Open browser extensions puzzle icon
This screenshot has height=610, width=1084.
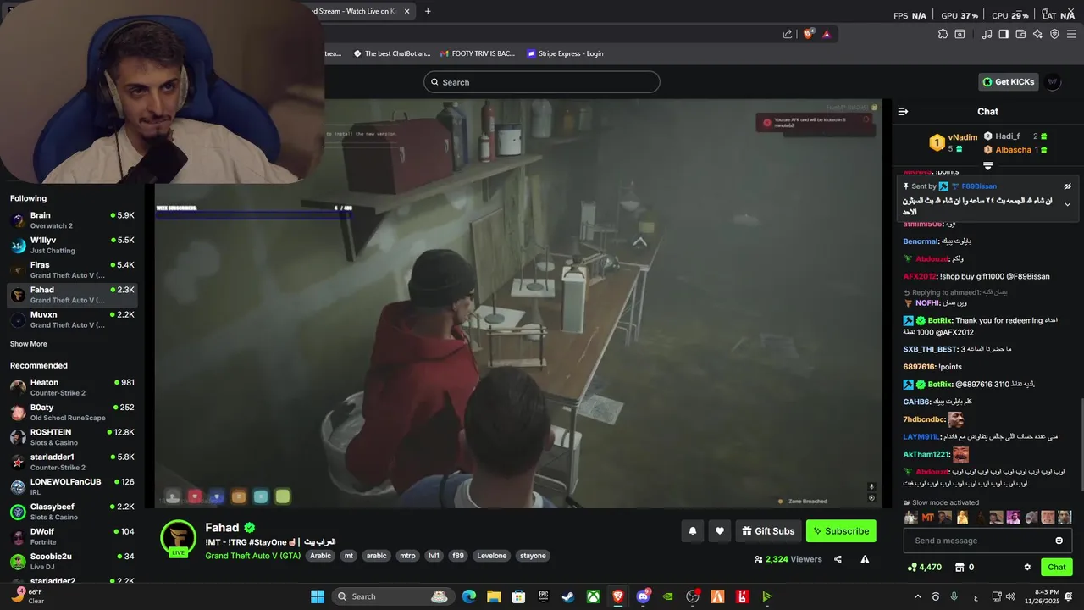(943, 34)
